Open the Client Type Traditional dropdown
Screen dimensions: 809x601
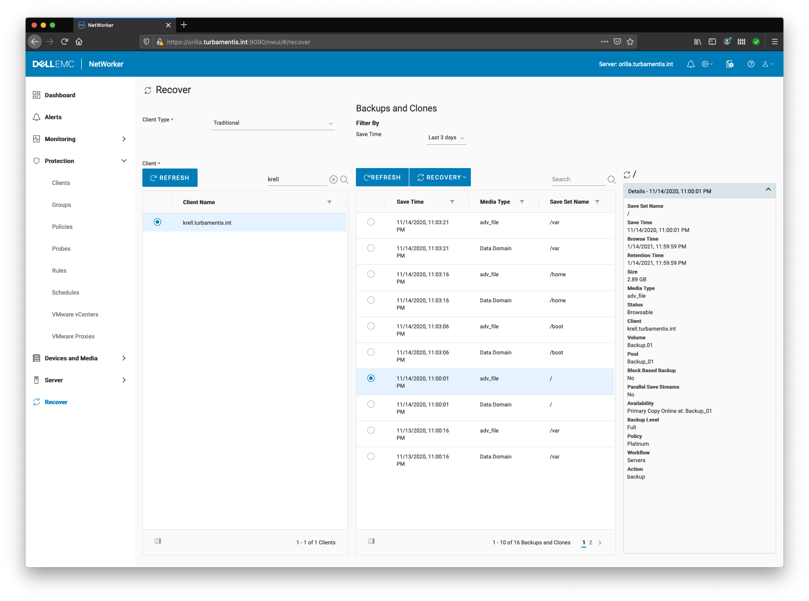(x=273, y=123)
